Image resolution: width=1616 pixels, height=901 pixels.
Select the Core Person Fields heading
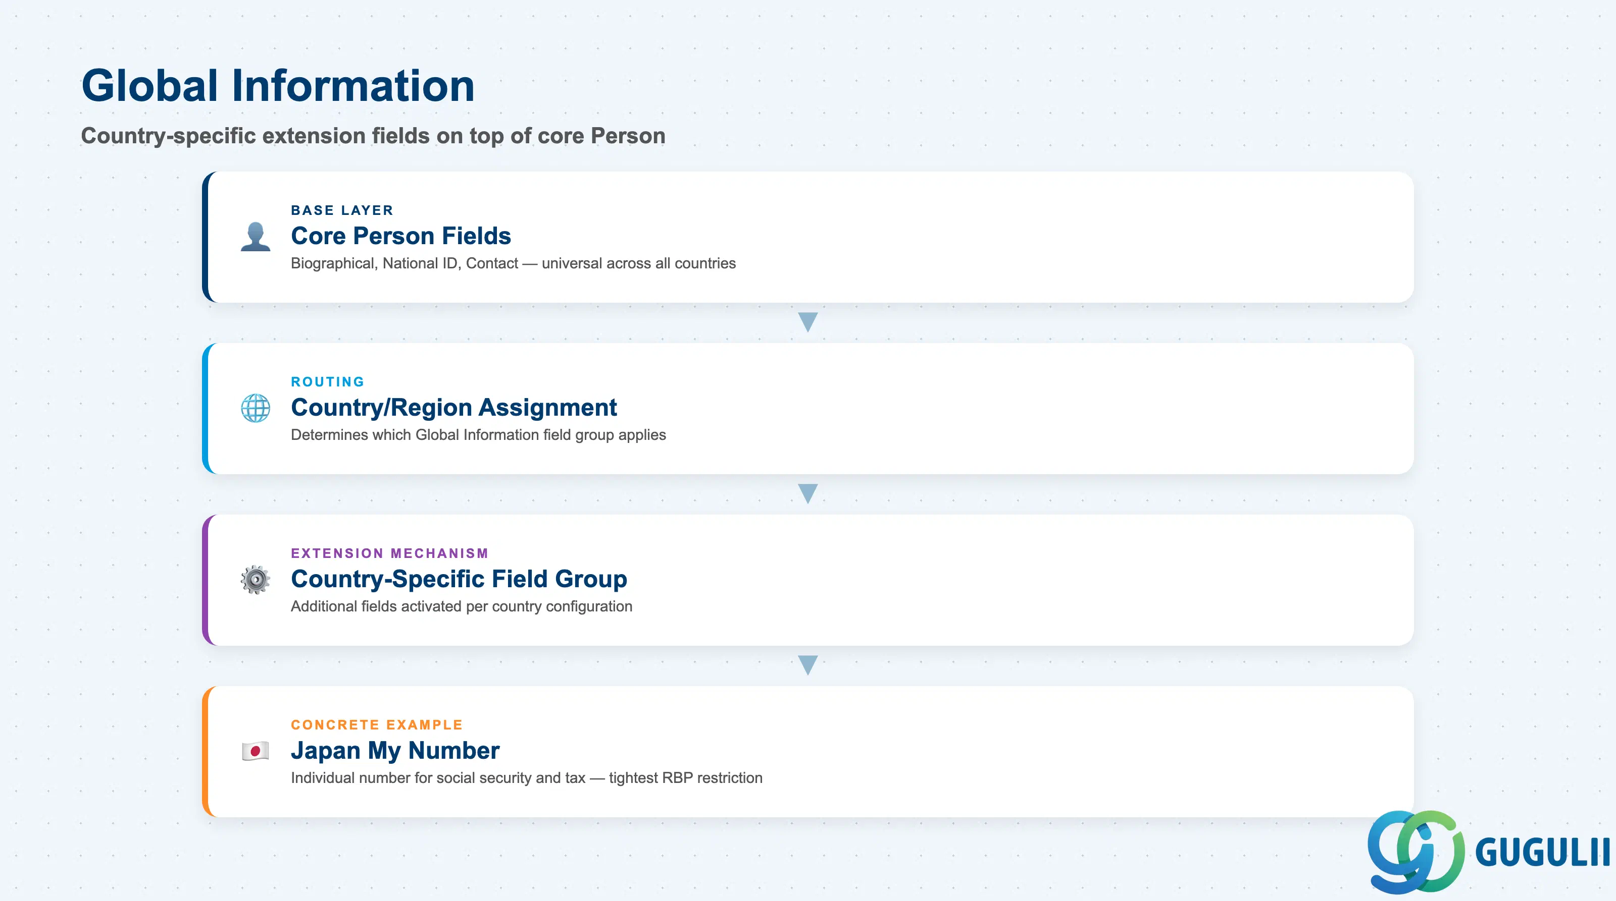(401, 236)
